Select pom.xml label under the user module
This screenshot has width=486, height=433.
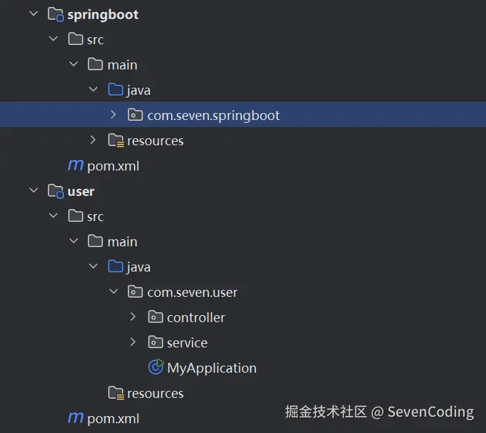pyautogui.click(x=113, y=419)
